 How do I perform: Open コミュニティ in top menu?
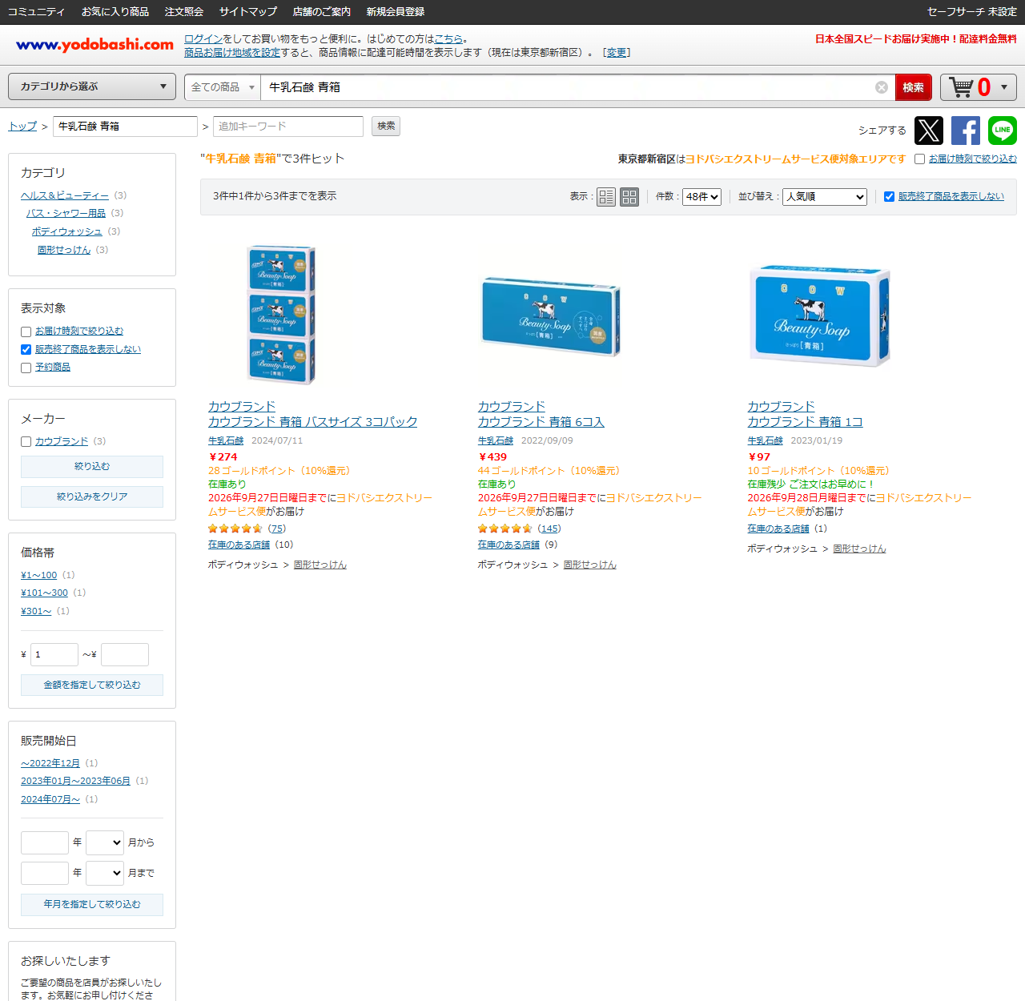click(x=36, y=12)
